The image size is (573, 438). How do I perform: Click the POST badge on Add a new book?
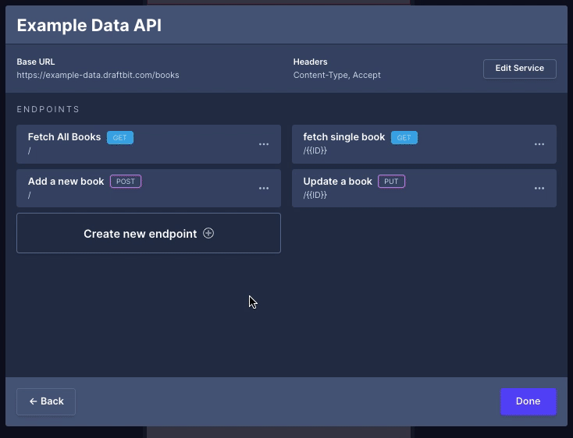pos(126,182)
